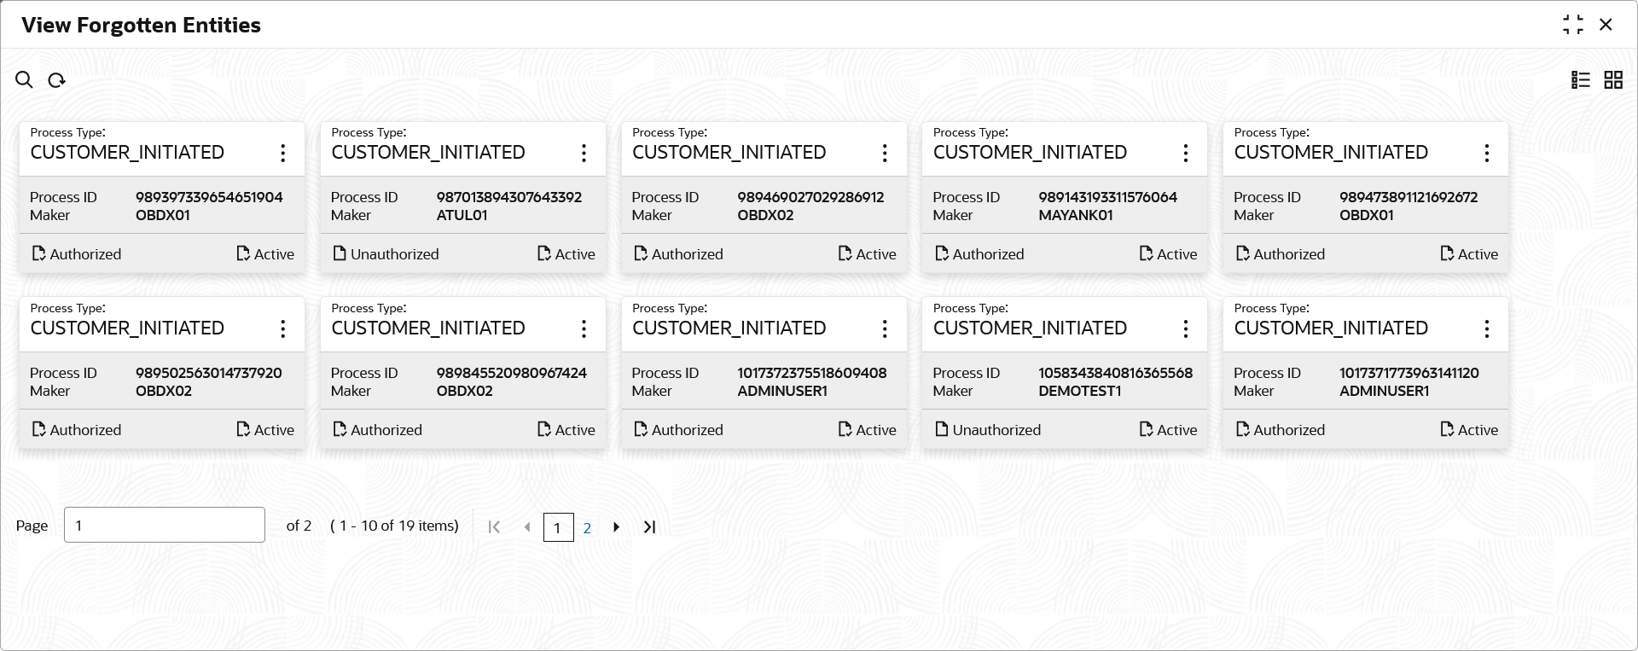Screen dimensions: 1638x651
Task: Select the card with process ID 989845520980967424
Action: pos(463,381)
